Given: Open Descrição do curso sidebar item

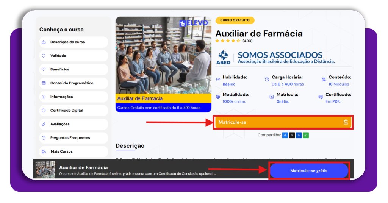Looking at the screenshot, I should tap(74, 42).
